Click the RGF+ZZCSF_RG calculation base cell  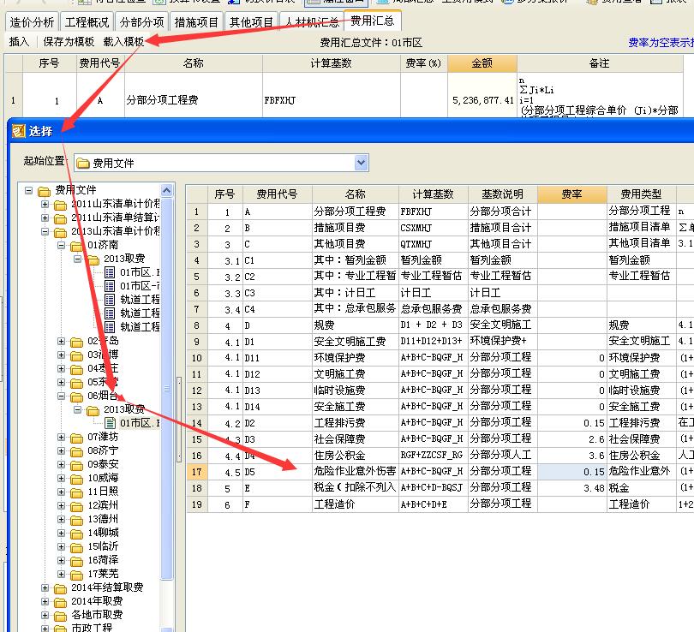(x=433, y=455)
